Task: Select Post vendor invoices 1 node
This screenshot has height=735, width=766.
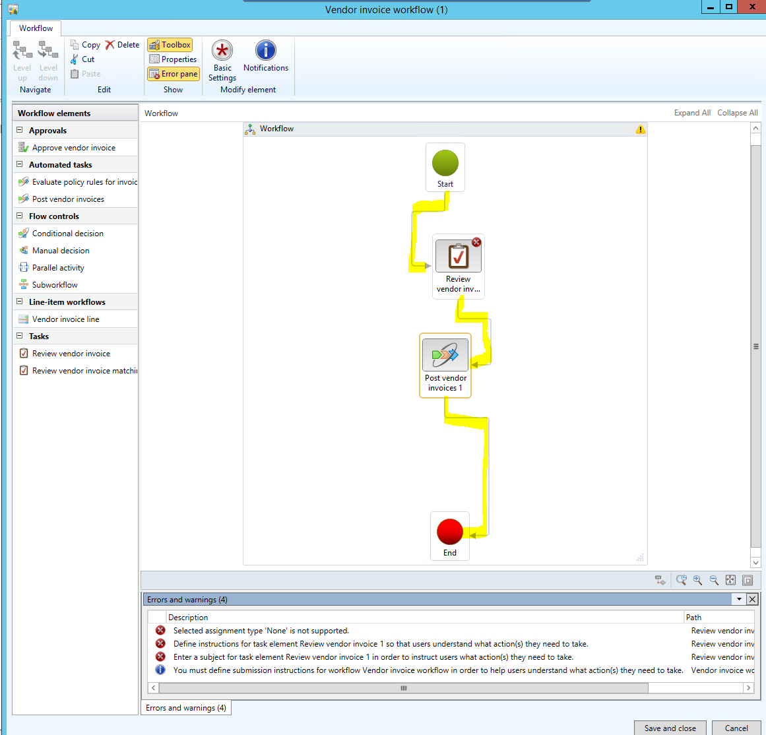Action: pos(445,356)
